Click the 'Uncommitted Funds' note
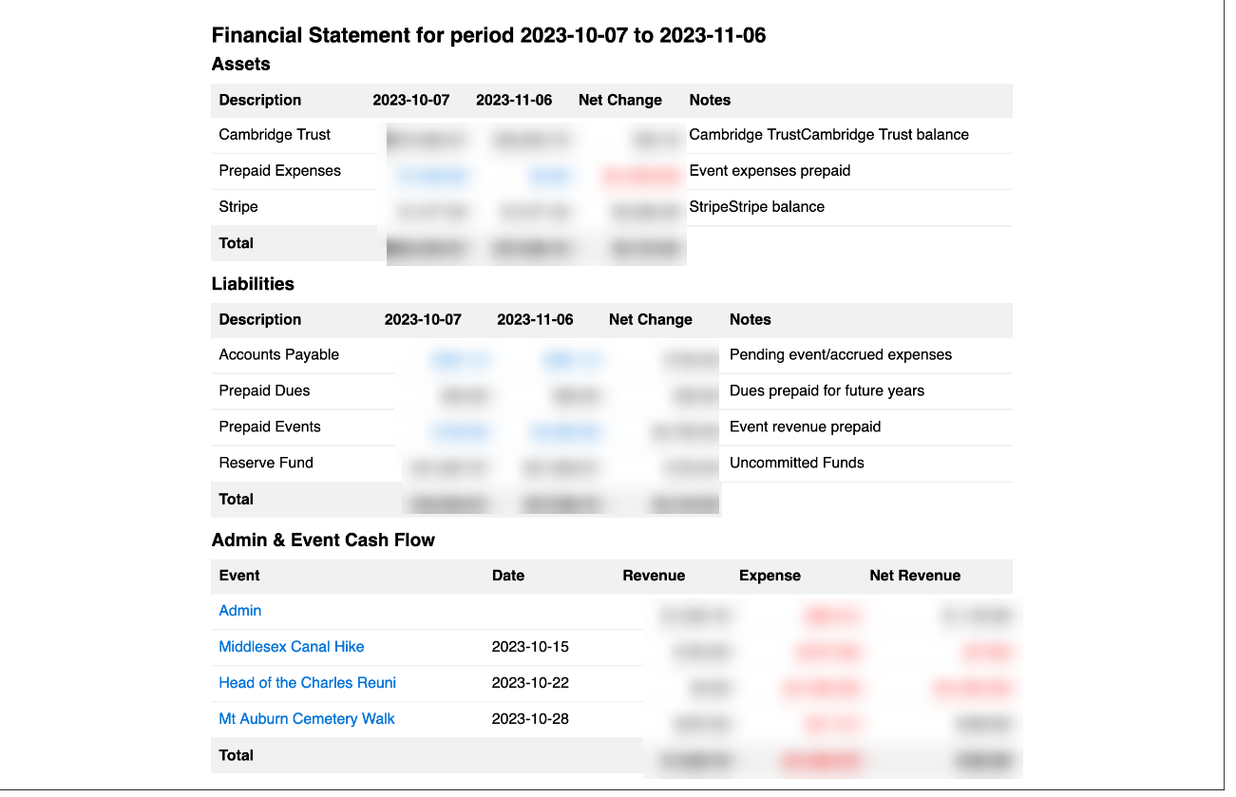 coord(796,463)
